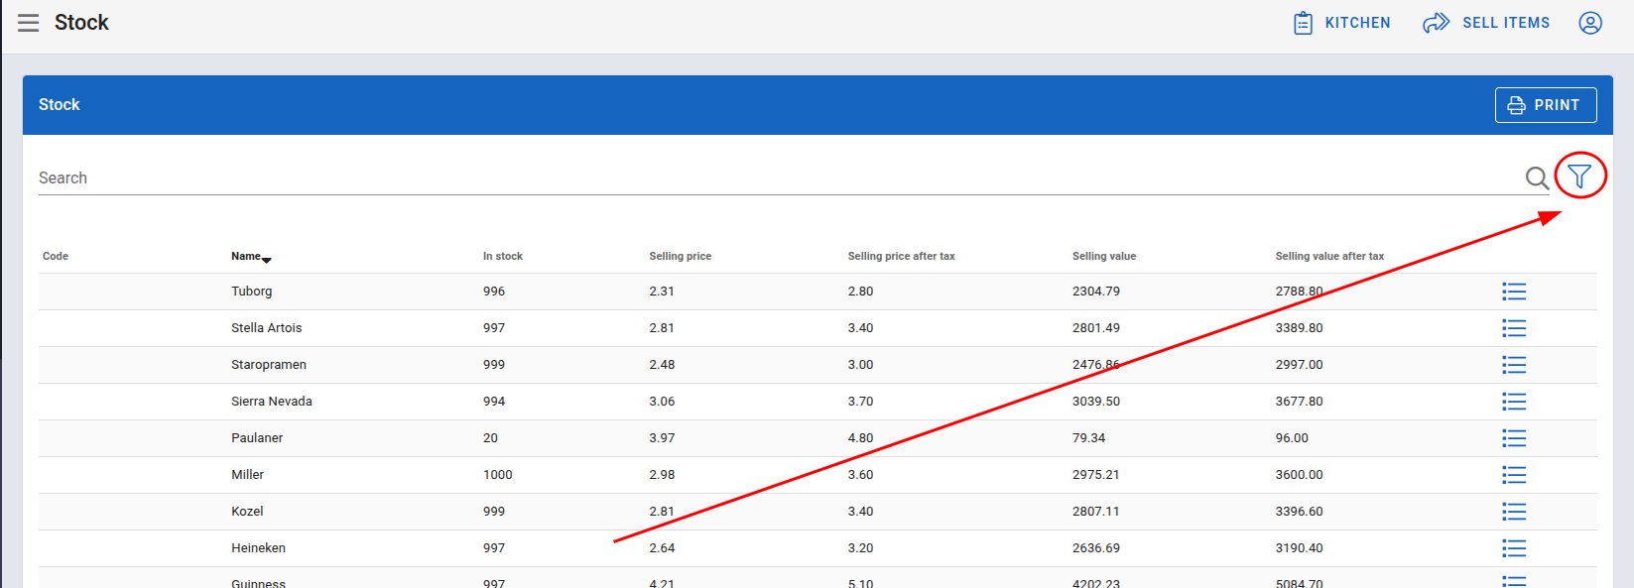The width and height of the screenshot is (1634, 588).
Task: Sort by Selling value after tax header
Action: (1329, 256)
